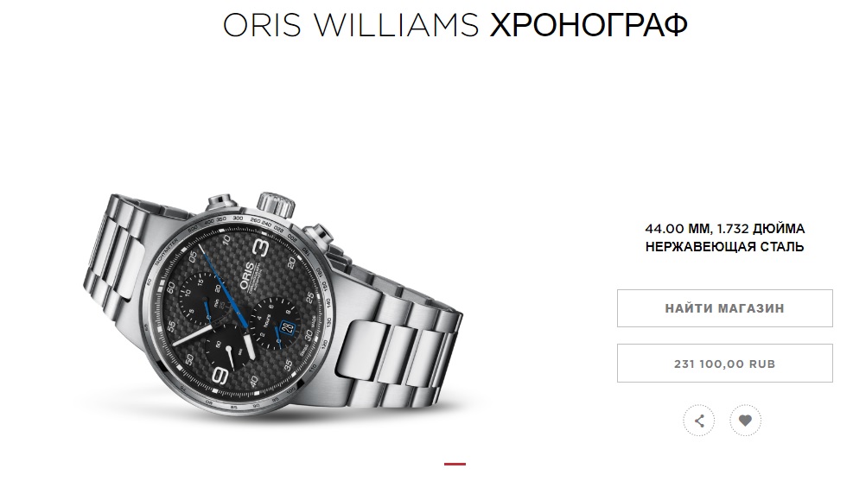The height and width of the screenshot is (481, 853).
Task: Click the НАЙТИ МАГАЗИН button
Action: [724, 308]
